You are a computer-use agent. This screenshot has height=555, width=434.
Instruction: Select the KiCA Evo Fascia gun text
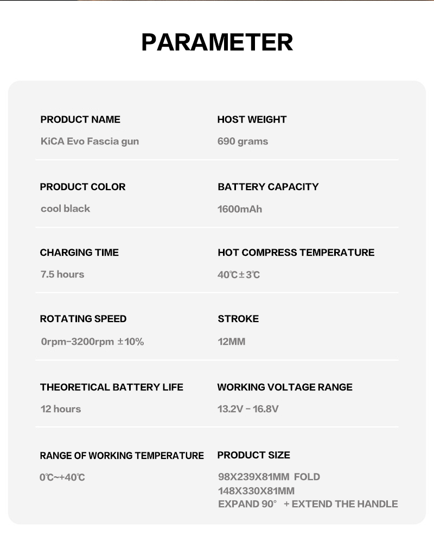click(x=90, y=141)
